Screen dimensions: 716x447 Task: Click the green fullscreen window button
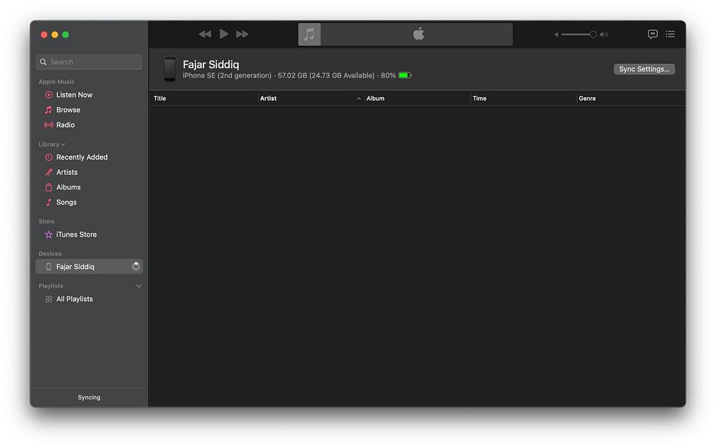tap(66, 34)
